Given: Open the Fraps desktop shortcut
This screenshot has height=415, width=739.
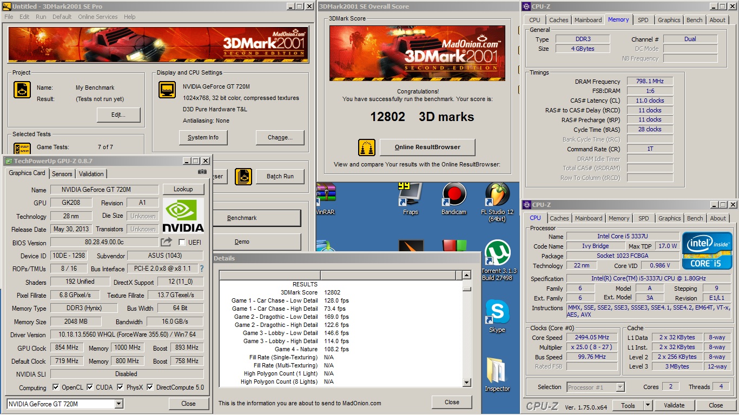Looking at the screenshot, I should click(x=411, y=199).
